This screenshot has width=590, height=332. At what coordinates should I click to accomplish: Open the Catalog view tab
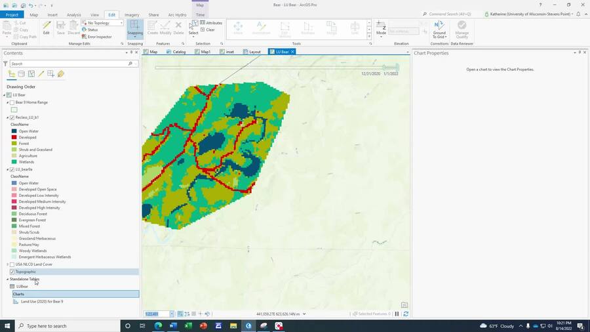pos(176,52)
